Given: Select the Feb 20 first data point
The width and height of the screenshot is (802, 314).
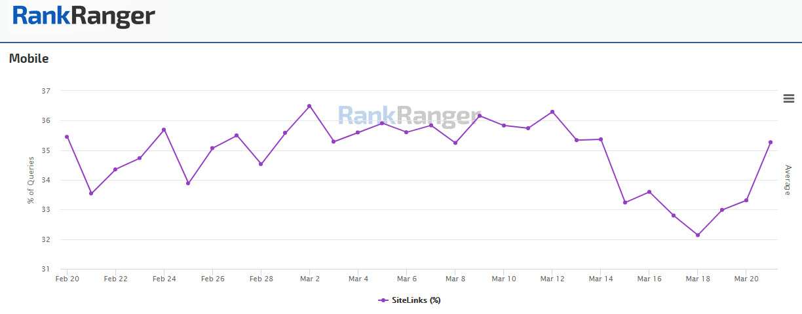Looking at the screenshot, I should pyautogui.click(x=67, y=137).
